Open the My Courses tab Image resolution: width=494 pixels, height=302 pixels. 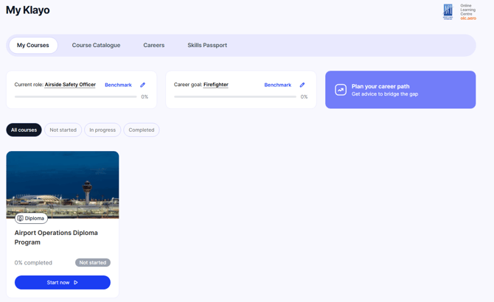coord(33,46)
